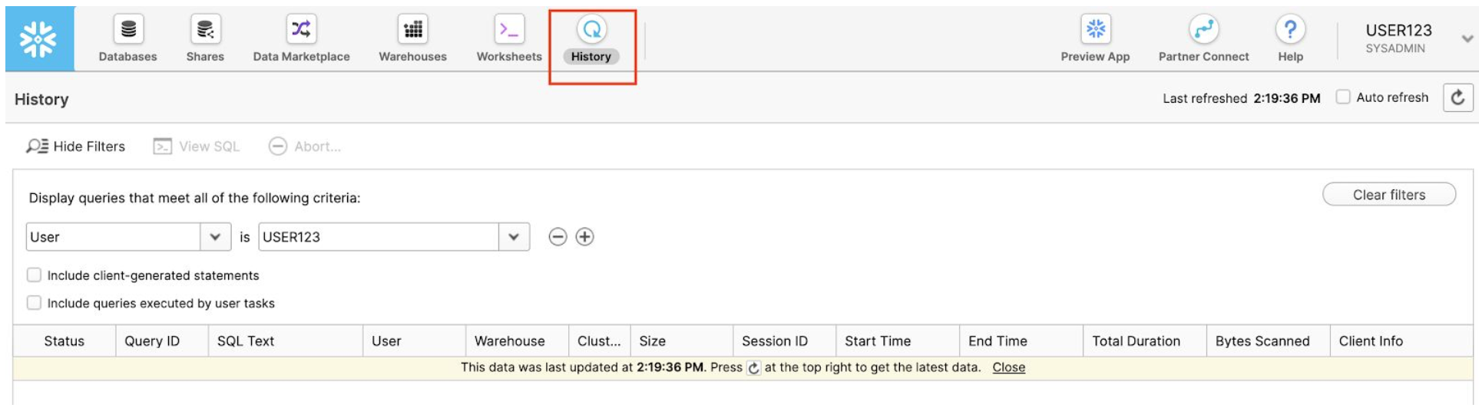The height and width of the screenshot is (411, 1479).
Task: Open the Databases page
Action: tap(128, 38)
